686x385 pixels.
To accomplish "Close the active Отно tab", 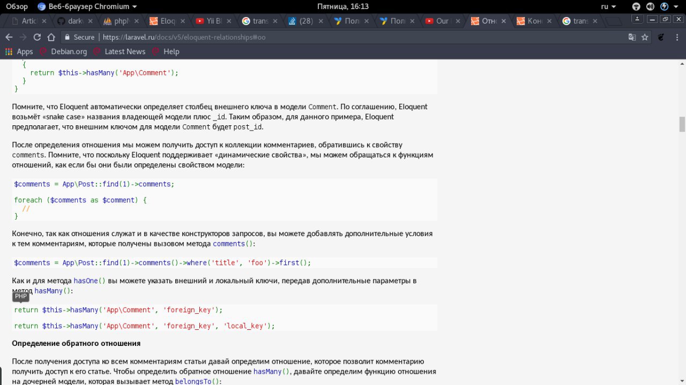I will pos(505,21).
